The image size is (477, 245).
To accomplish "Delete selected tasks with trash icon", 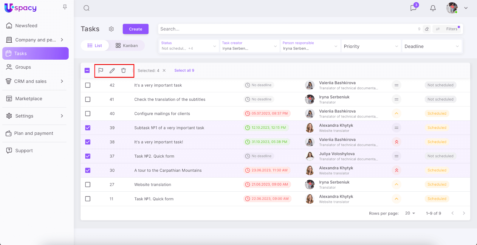I will [x=123, y=71].
